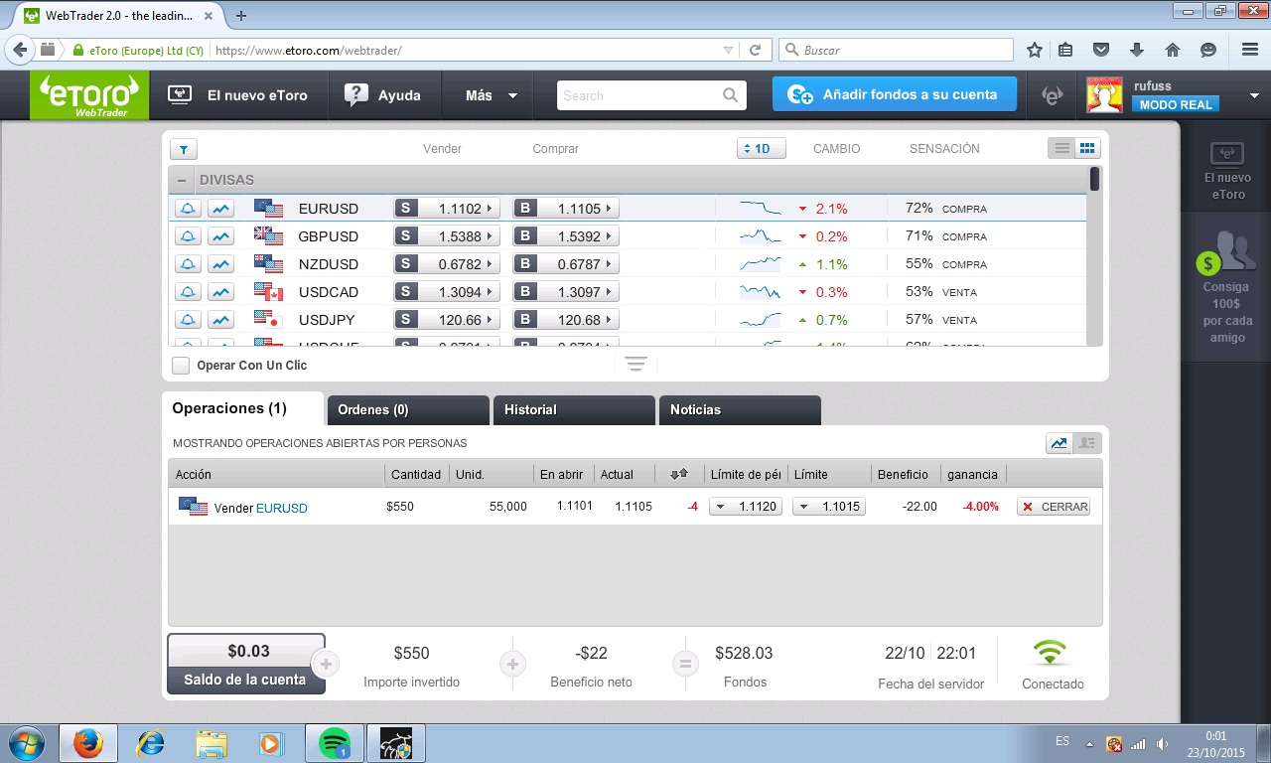Open take profit dropdown showing 1.1015
The width and height of the screenshot is (1271, 763).
tap(829, 507)
